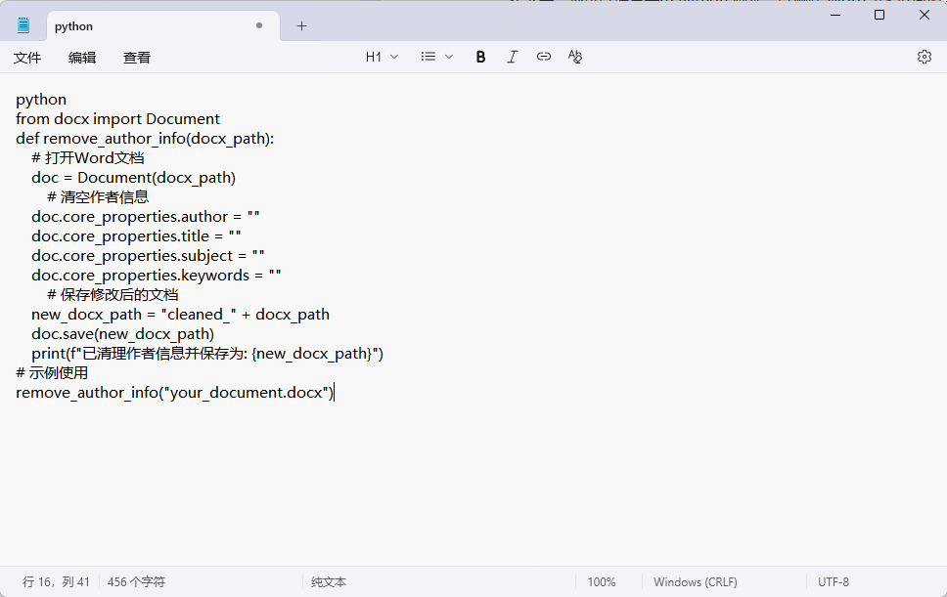Image resolution: width=947 pixels, height=597 pixels.
Task: Toggle bold formatting
Action: click(480, 57)
